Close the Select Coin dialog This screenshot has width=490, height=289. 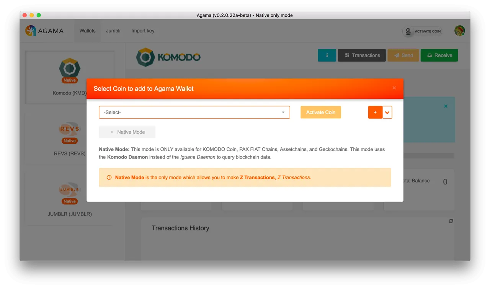pos(394,88)
